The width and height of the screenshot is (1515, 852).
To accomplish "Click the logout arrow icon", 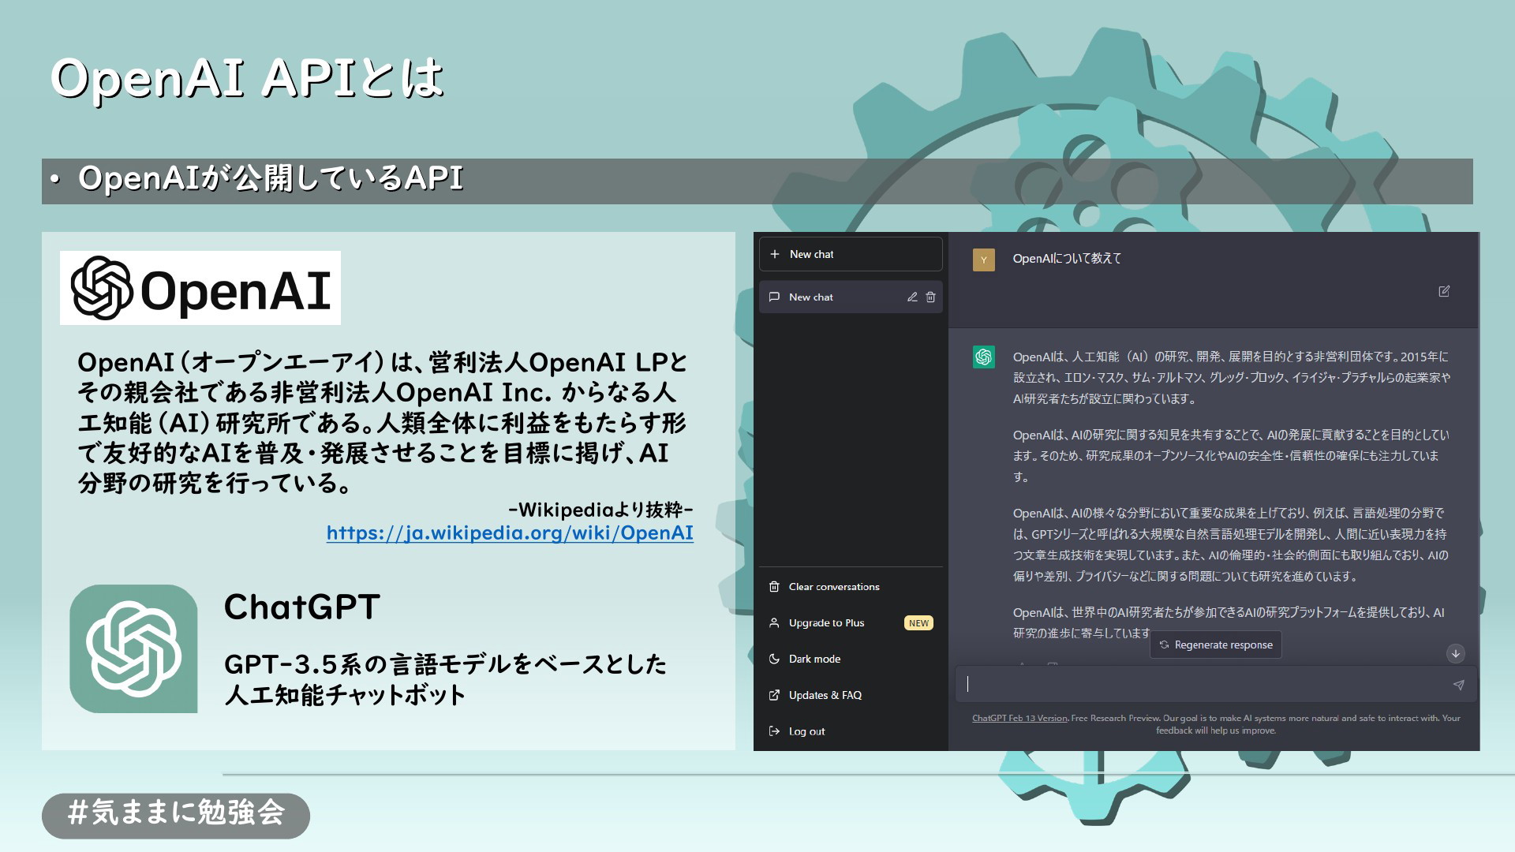I will point(774,731).
